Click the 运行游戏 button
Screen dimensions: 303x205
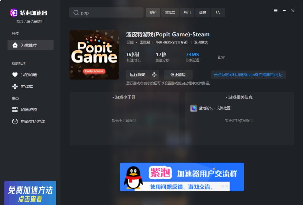(x=137, y=75)
